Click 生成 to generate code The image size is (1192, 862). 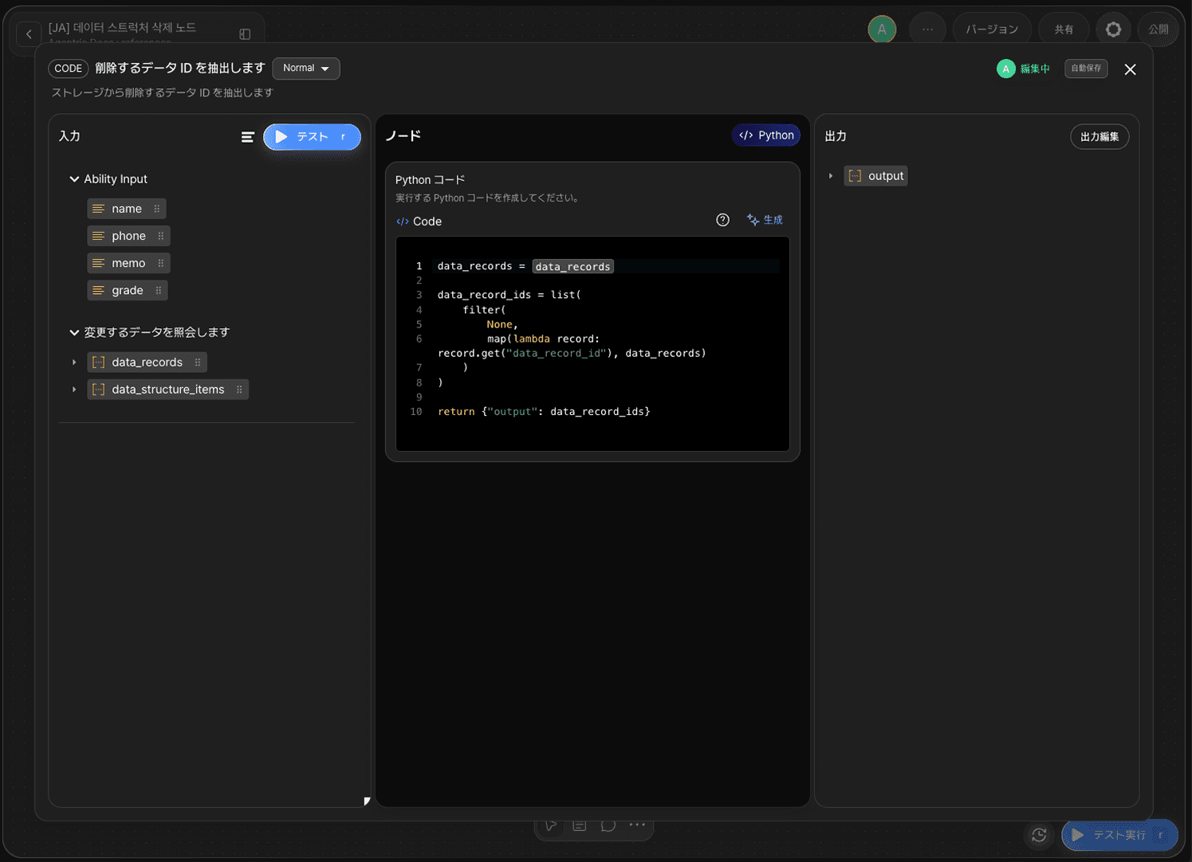pos(765,220)
